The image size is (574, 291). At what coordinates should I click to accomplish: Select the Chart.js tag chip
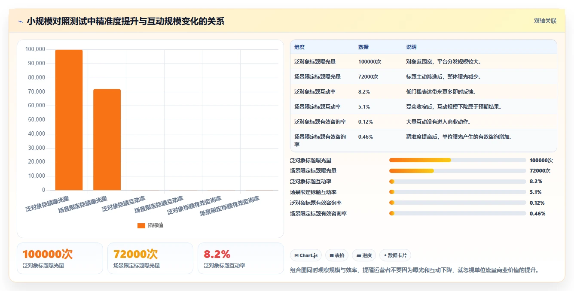(x=306, y=255)
